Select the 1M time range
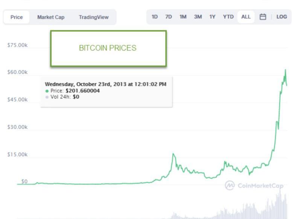This screenshot has height=219, width=301. coord(183,17)
